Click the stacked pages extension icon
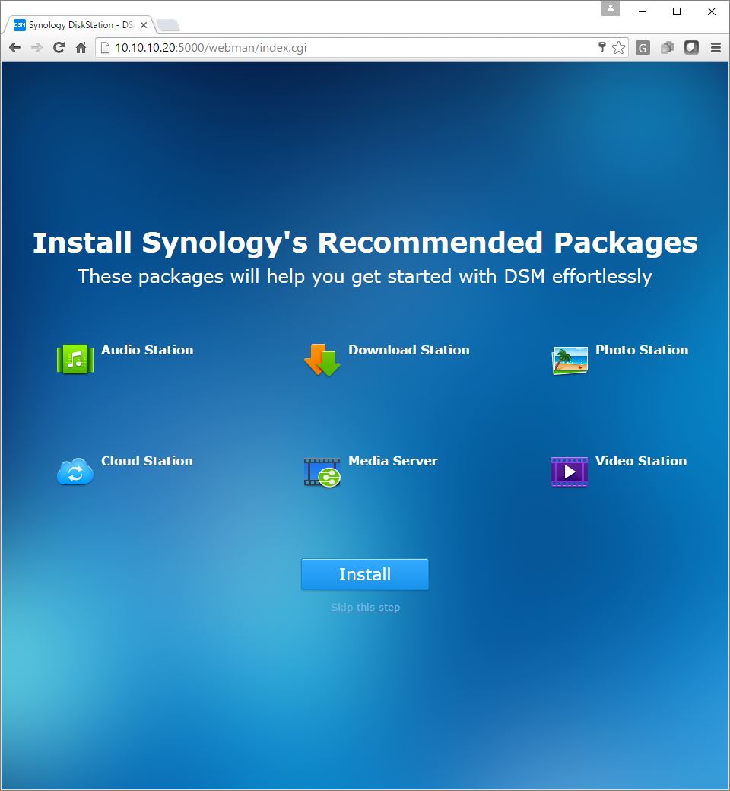This screenshot has height=791, width=730. [667, 48]
